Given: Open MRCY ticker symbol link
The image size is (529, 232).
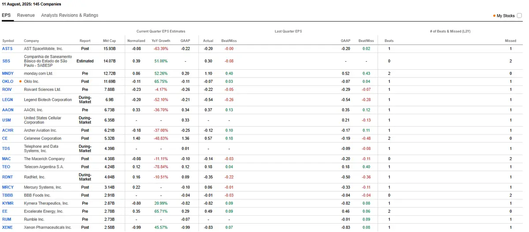Looking at the screenshot, I should [8, 187].
